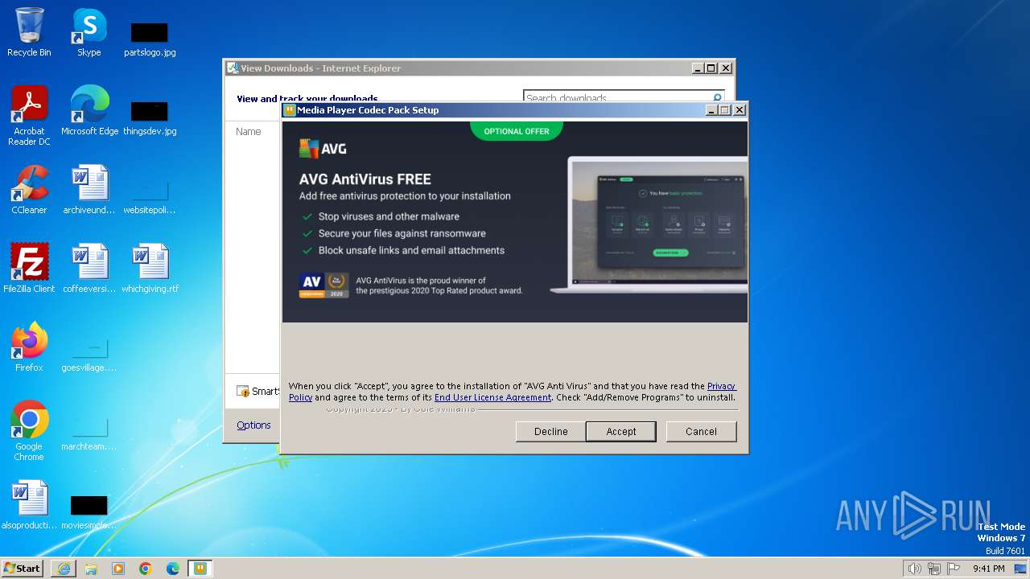Click 'Secure your files against ransomware' text
This screenshot has width=1030, height=579.
pos(402,233)
